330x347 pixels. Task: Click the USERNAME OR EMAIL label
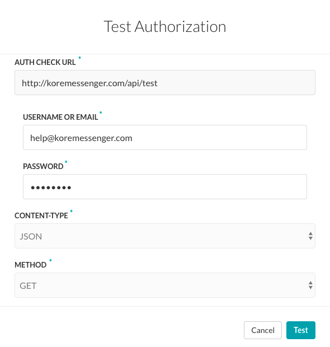click(60, 117)
